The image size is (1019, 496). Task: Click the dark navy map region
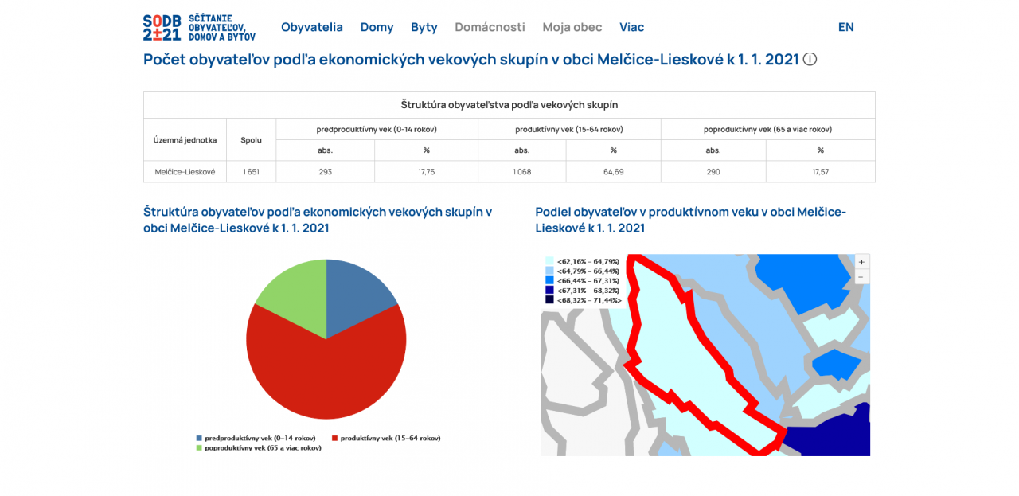pyautogui.click(x=832, y=434)
